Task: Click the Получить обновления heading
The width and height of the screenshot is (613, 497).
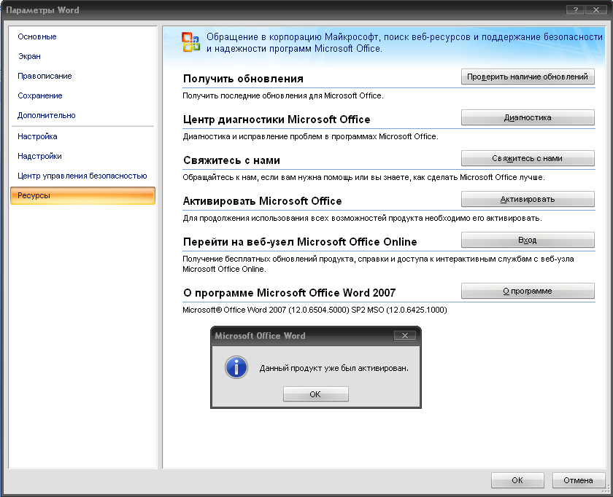Action: tap(243, 79)
